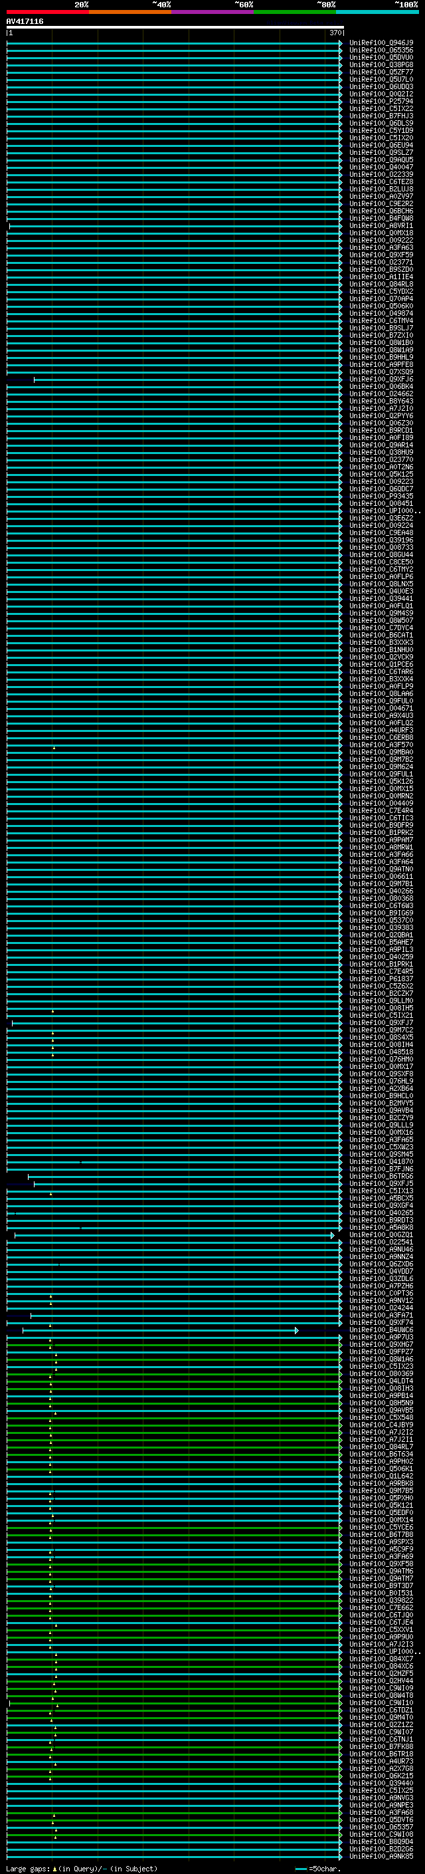Select hit label UniRef100_Q6EU94
The image size is (425, 1874).
pyautogui.click(x=381, y=145)
